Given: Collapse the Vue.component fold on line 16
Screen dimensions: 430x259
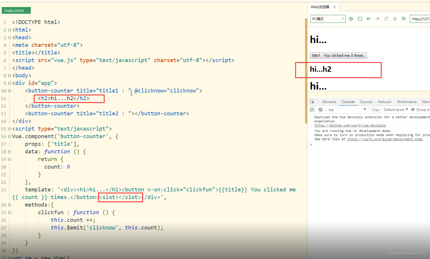Looking at the screenshot, I should coord(10,136).
